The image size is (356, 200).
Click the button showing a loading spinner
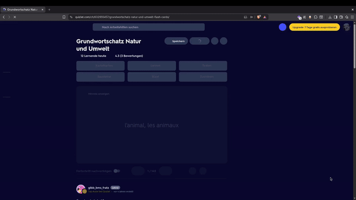pos(200,41)
